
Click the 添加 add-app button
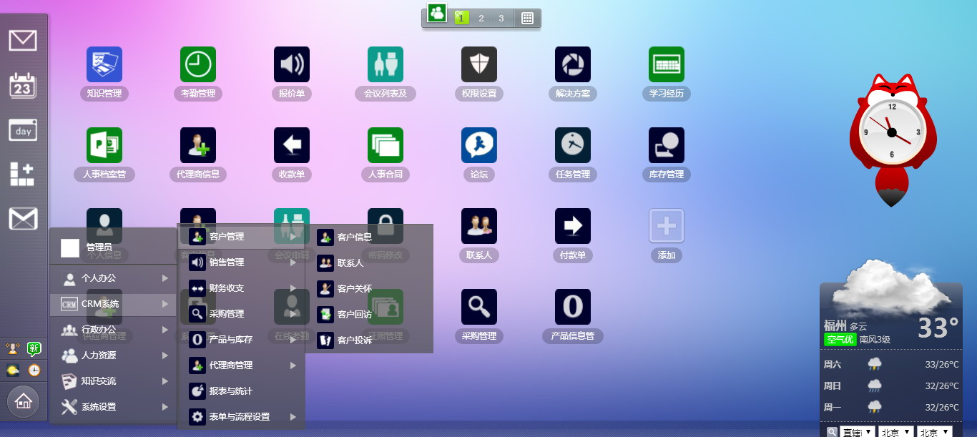click(x=667, y=227)
